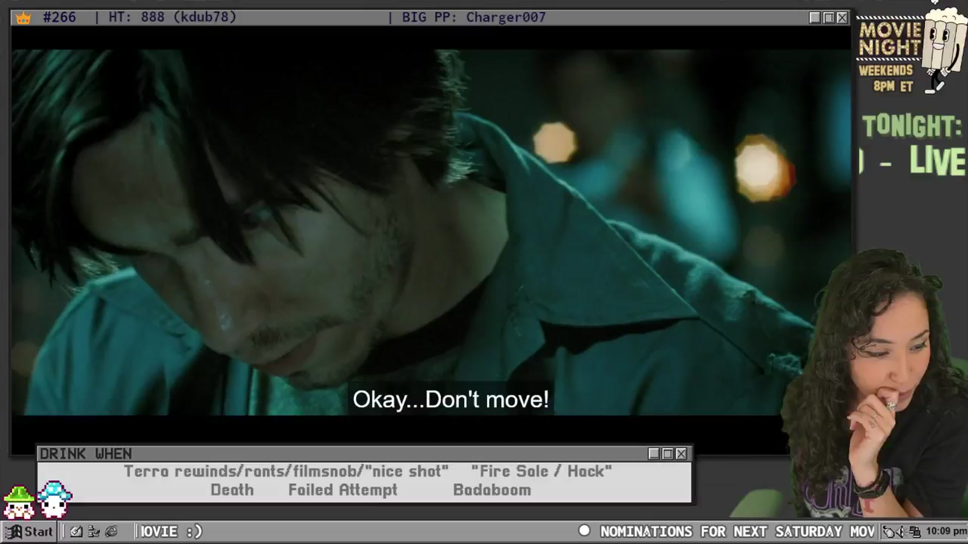This screenshot has height=544, width=968.
Task: Minimize the DRINK WHEN window
Action: coord(654,454)
